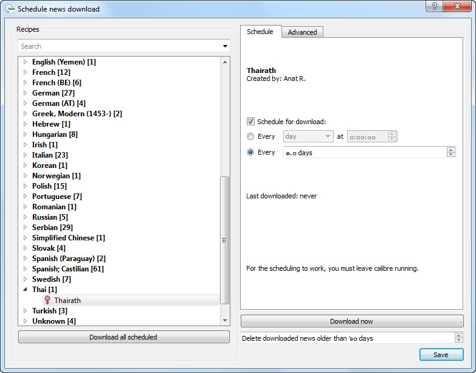The width and height of the screenshot is (476, 373).
Task: Expand the German [27] recipes group
Action: pyautogui.click(x=25, y=93)
